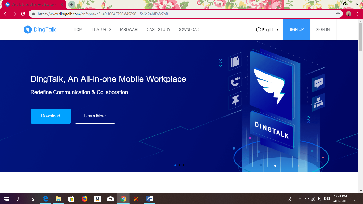The width and height of the screenshot is (363, 204).
Task: Click the volume speaker icon
Action: click(319, 199)
